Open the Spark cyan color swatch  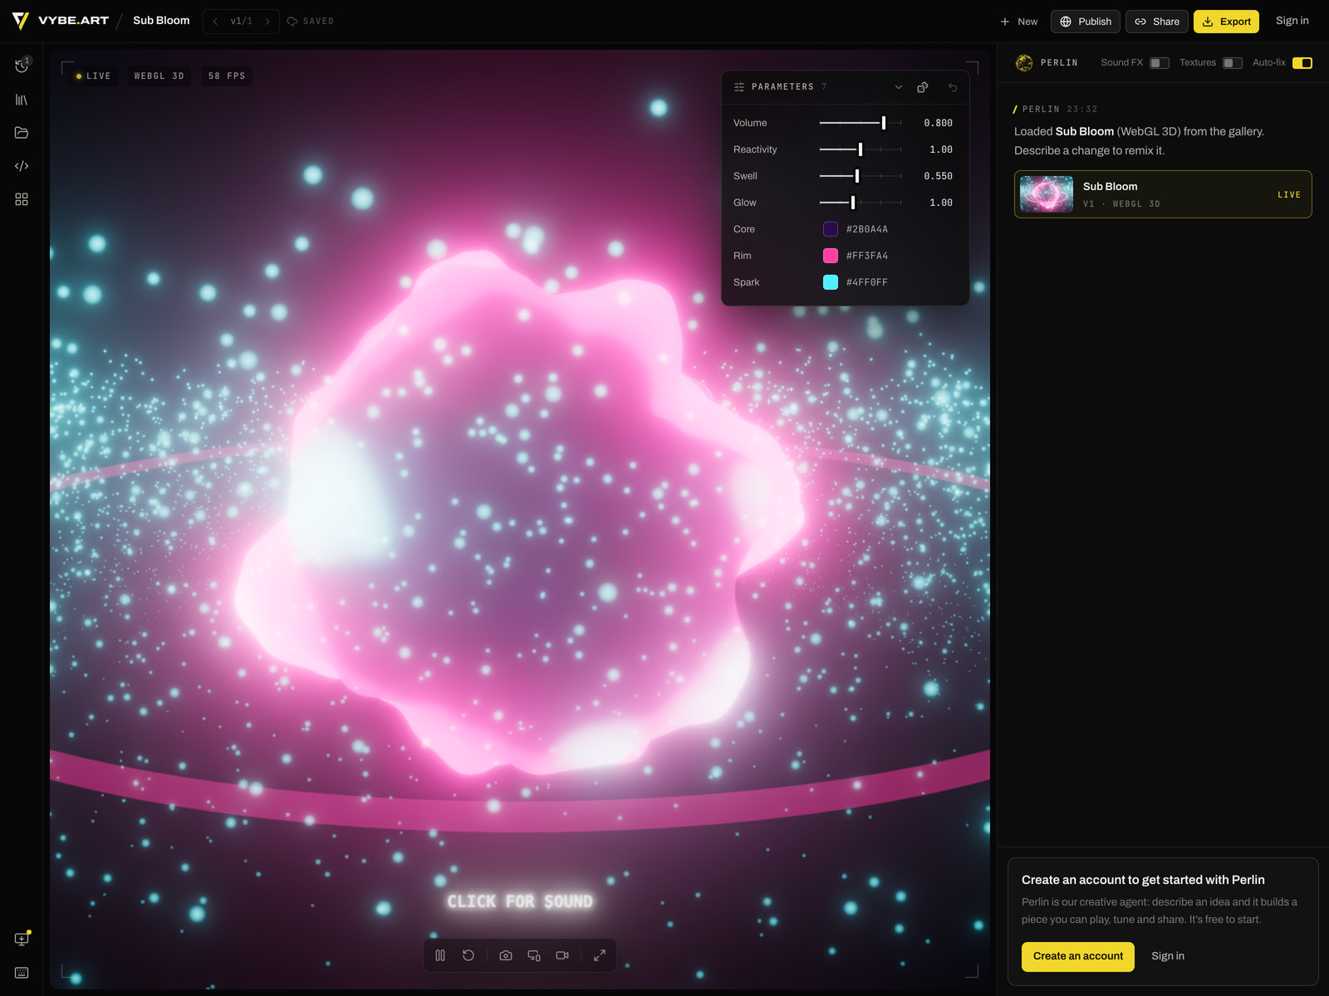(831, 282)
